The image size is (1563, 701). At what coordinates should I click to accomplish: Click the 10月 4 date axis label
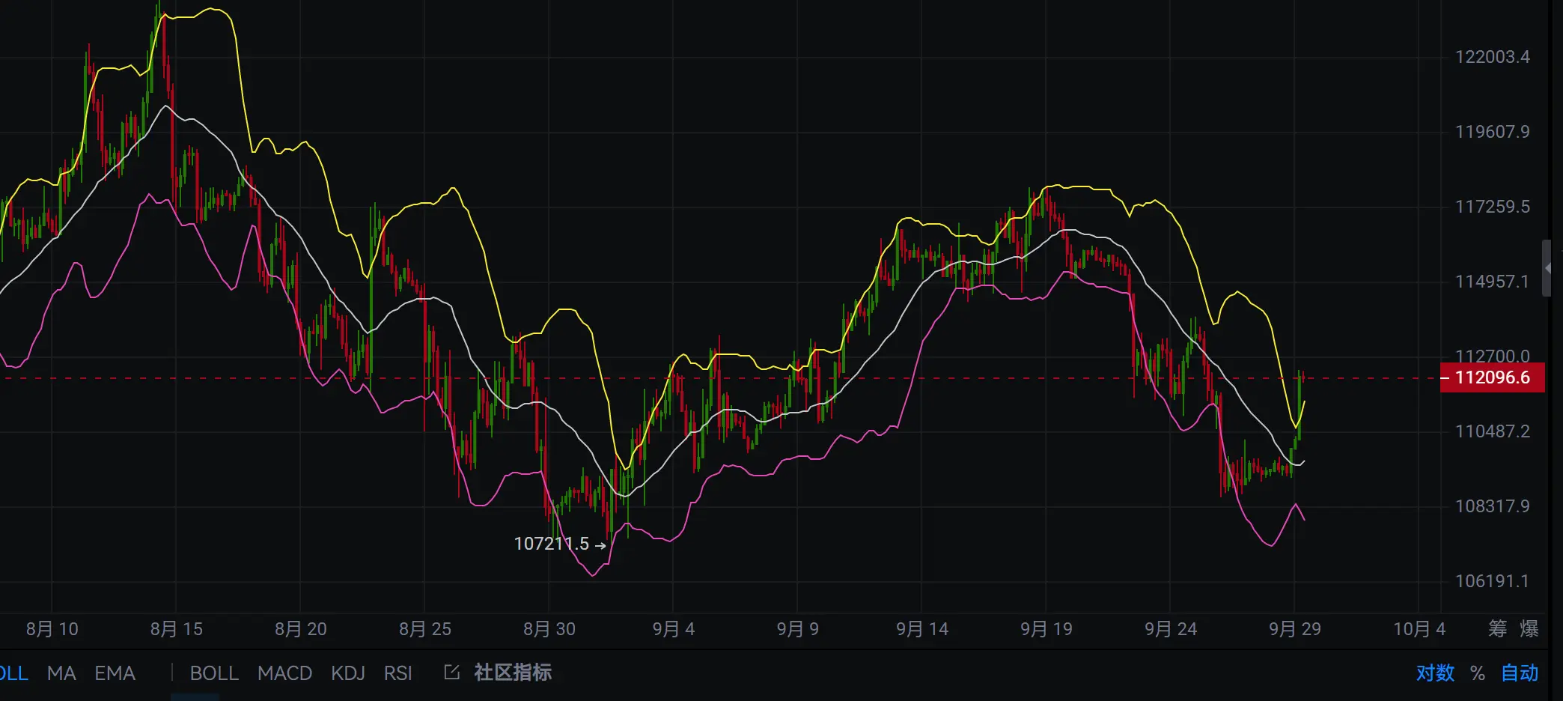click(x=1419, y=629)
